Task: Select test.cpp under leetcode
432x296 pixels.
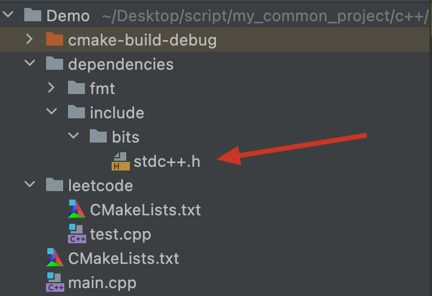Action: (120, 235)
